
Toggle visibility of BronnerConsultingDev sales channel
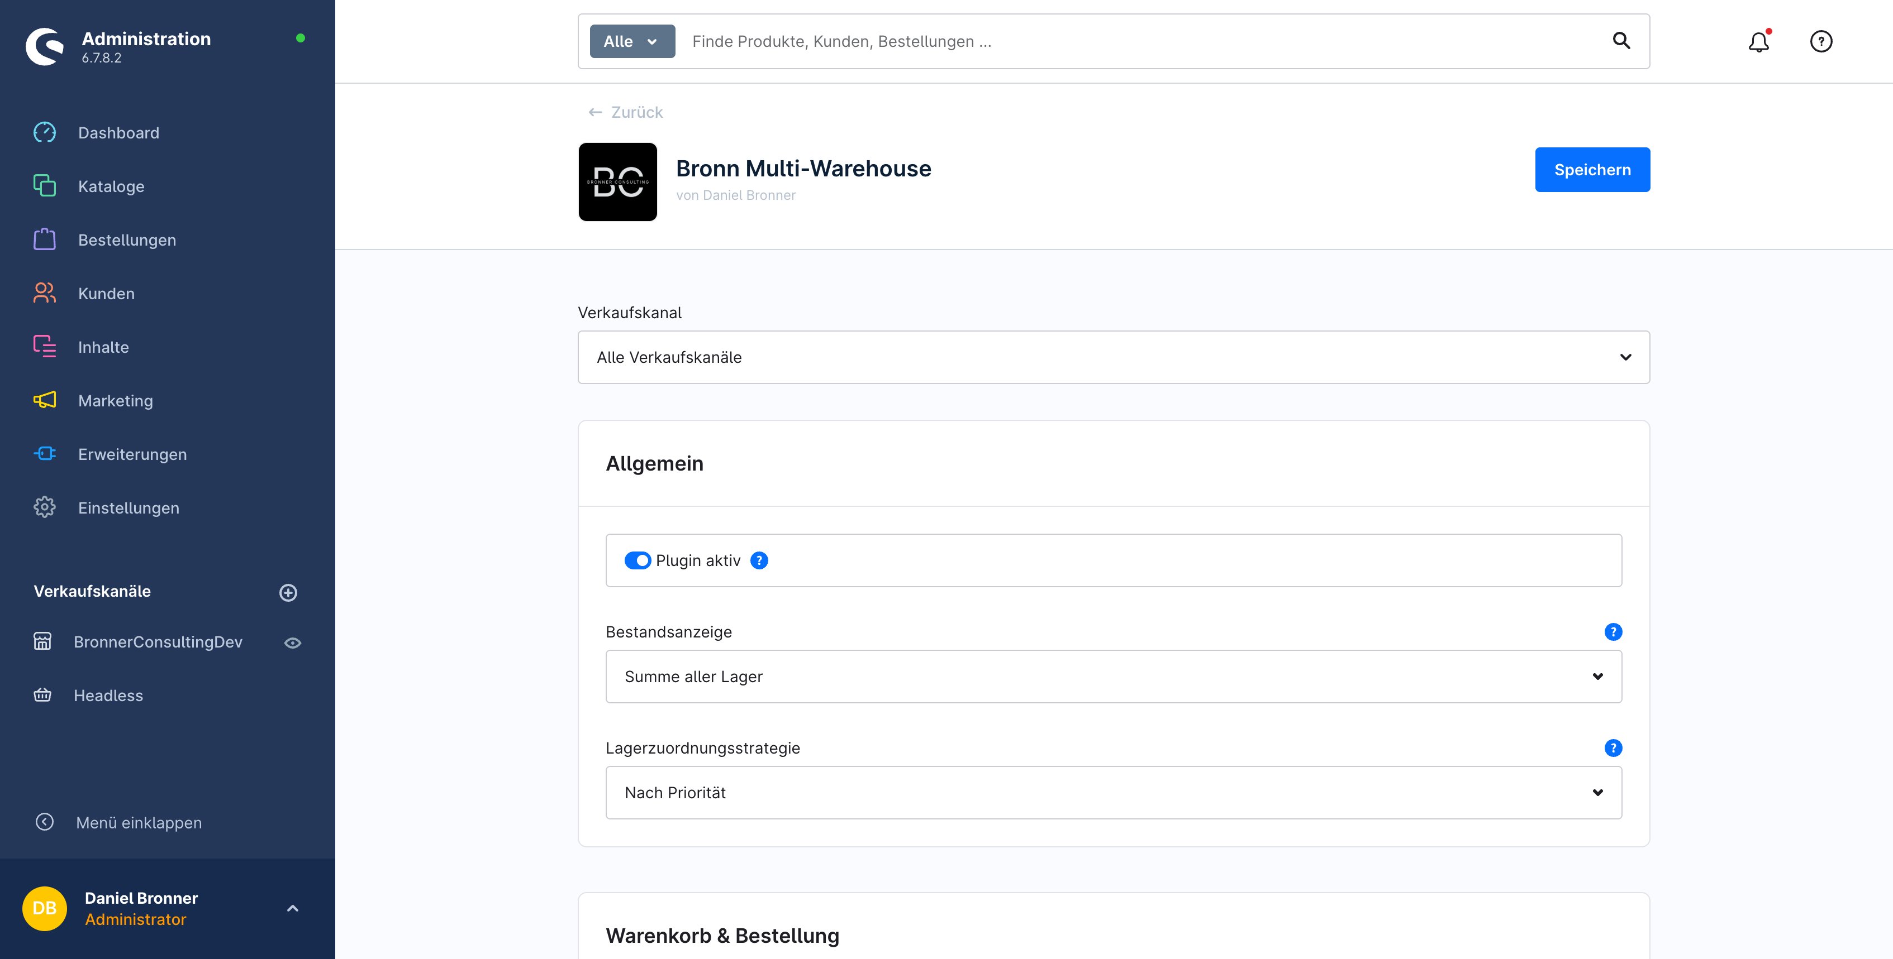click(x=292, y=642)
